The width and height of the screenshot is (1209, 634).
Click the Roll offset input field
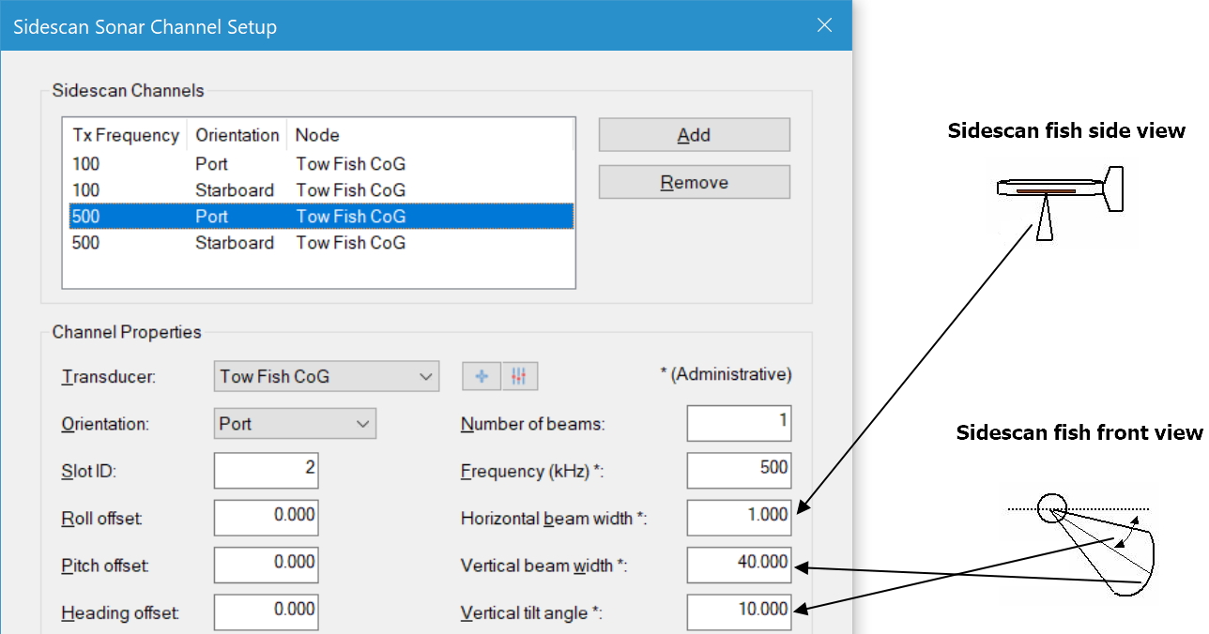(266, 518)
